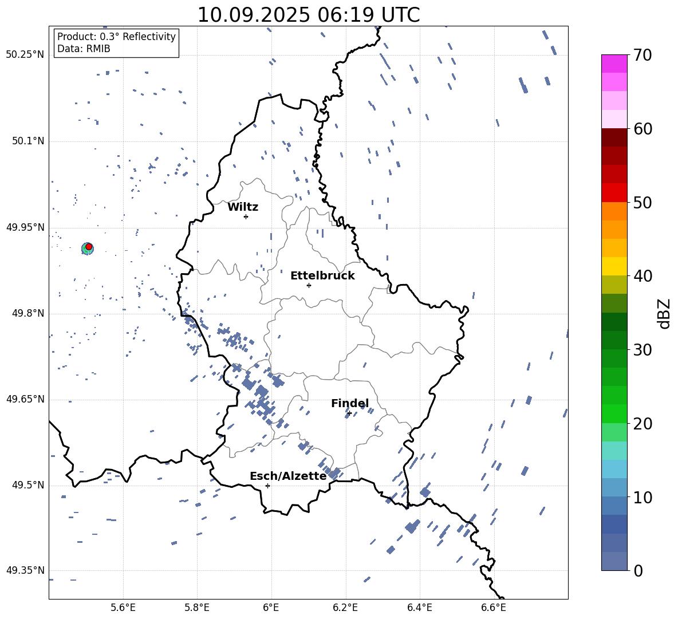Click the 6°E longitude label
Viewport: 678px width, 619px height.
271,608
